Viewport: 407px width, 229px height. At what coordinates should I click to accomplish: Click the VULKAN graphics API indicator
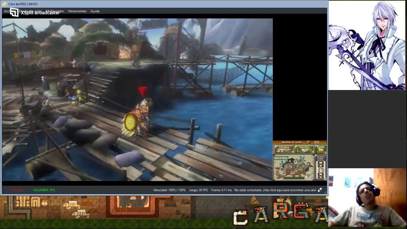pos(17,190)
